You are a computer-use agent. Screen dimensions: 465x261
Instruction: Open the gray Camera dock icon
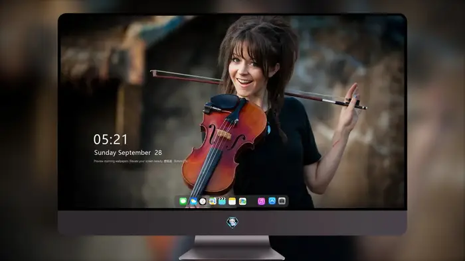tap(282, 201)
